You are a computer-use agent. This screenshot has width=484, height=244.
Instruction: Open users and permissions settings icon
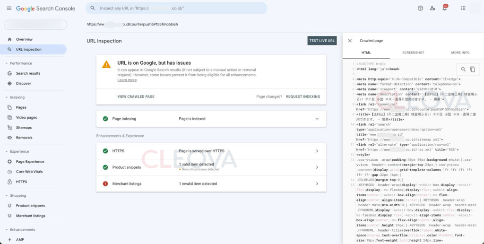click(x=432, y=9)
